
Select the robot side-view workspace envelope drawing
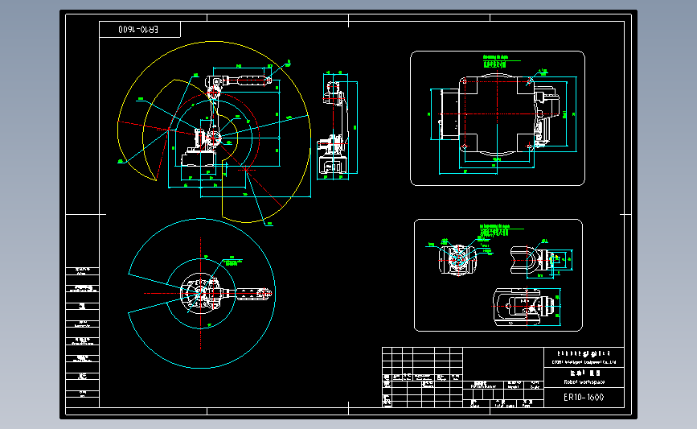[x=215, y=133]
